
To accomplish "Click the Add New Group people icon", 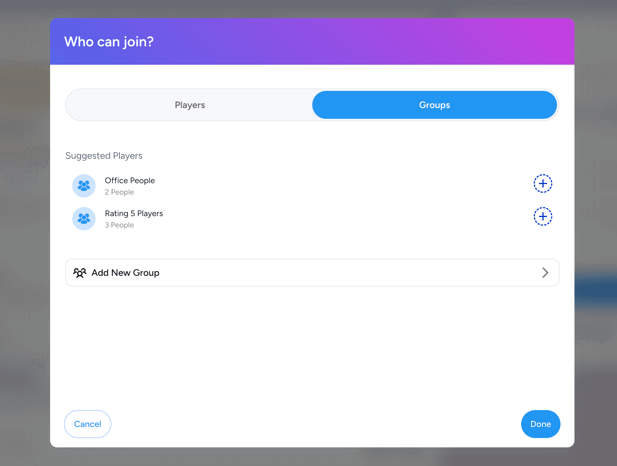I will point(80,273).
